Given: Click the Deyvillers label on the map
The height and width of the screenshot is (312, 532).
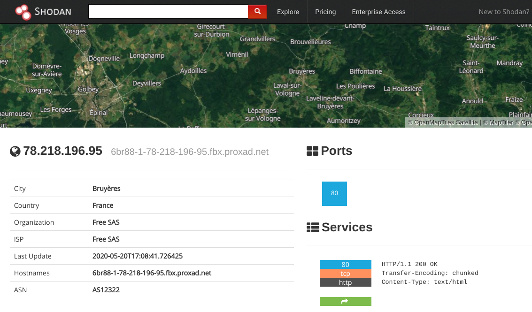Looking at the screenshot, I should coord(146,83).
